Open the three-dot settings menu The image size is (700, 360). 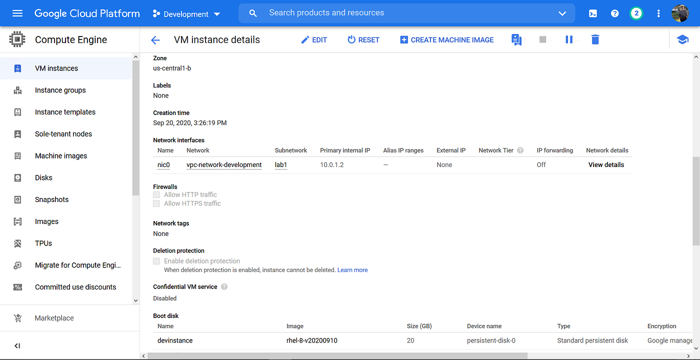[x=658, y=13]
